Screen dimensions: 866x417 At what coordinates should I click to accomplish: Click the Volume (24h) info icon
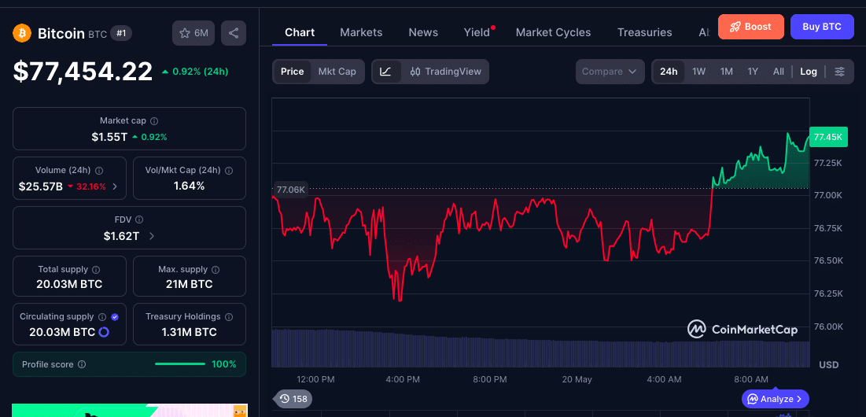coord(99,170)
